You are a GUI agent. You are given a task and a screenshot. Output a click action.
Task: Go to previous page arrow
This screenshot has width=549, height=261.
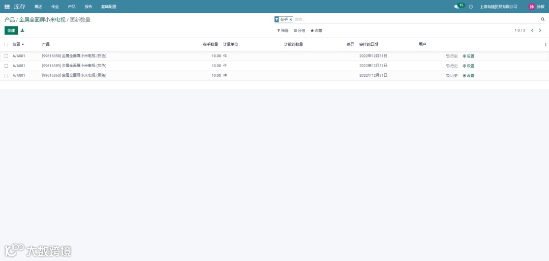(532, 31)
